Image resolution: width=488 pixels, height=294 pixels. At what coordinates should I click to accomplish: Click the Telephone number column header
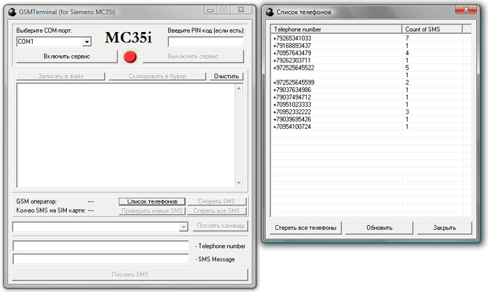336,29
